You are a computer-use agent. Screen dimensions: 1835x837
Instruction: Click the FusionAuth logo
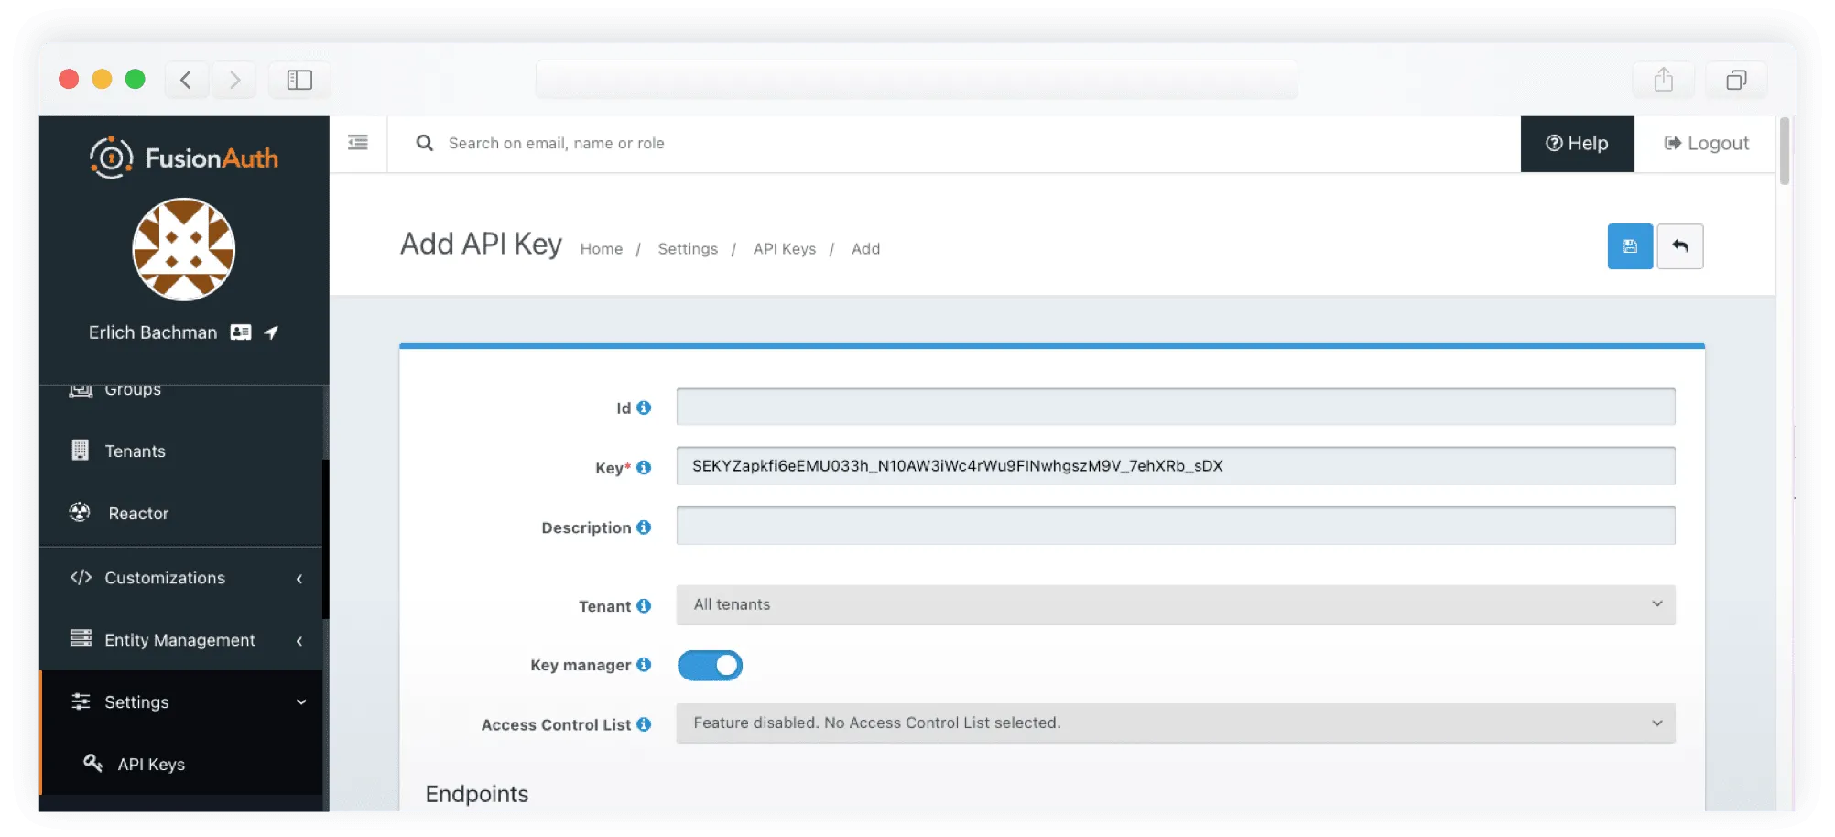tap(184, 158)
